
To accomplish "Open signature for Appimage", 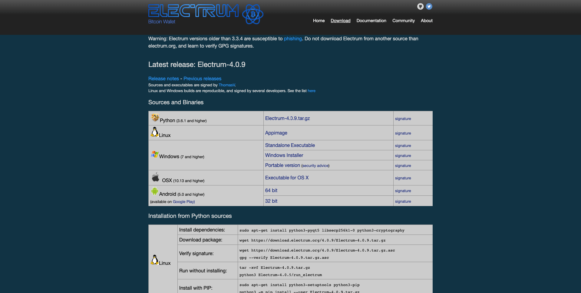I will [x=403, y=133].
